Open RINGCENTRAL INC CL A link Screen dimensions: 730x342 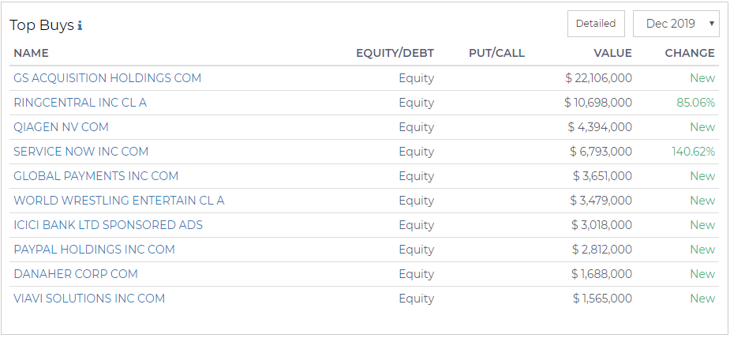click(80, 103)
